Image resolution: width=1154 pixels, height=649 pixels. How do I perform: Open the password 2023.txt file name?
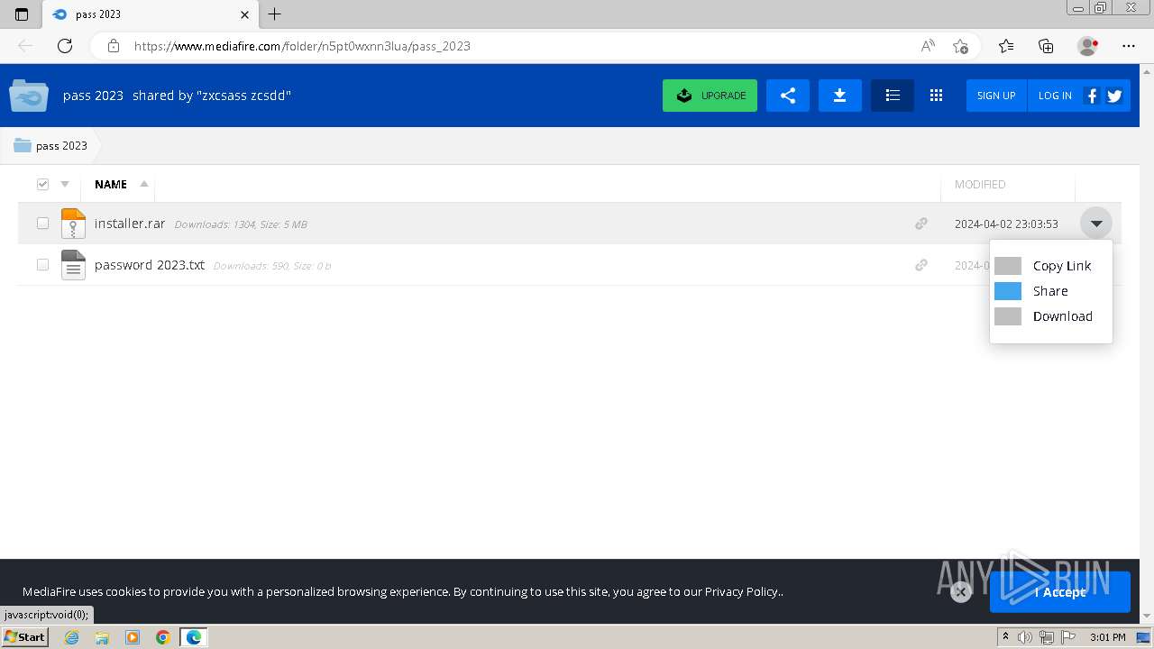point(150,265)
